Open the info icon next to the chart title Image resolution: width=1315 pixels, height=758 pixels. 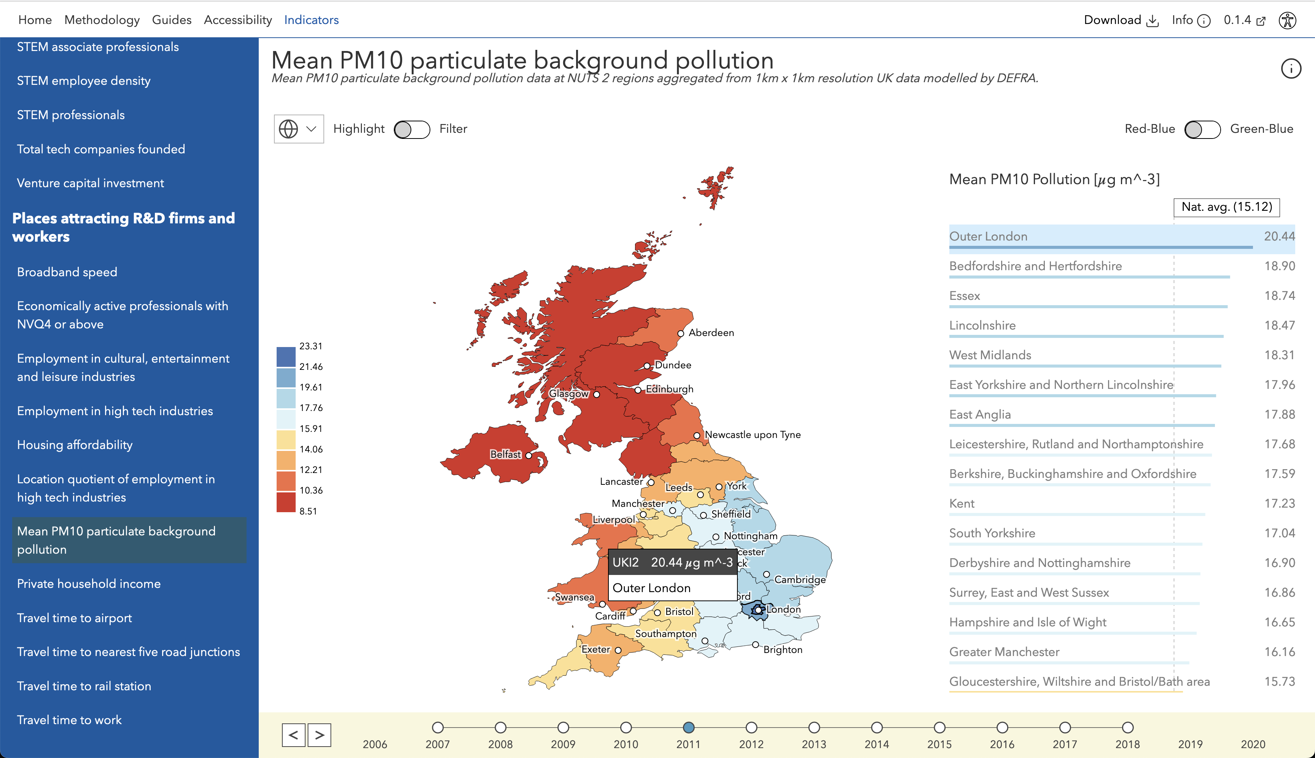[x=1291, y=68]
